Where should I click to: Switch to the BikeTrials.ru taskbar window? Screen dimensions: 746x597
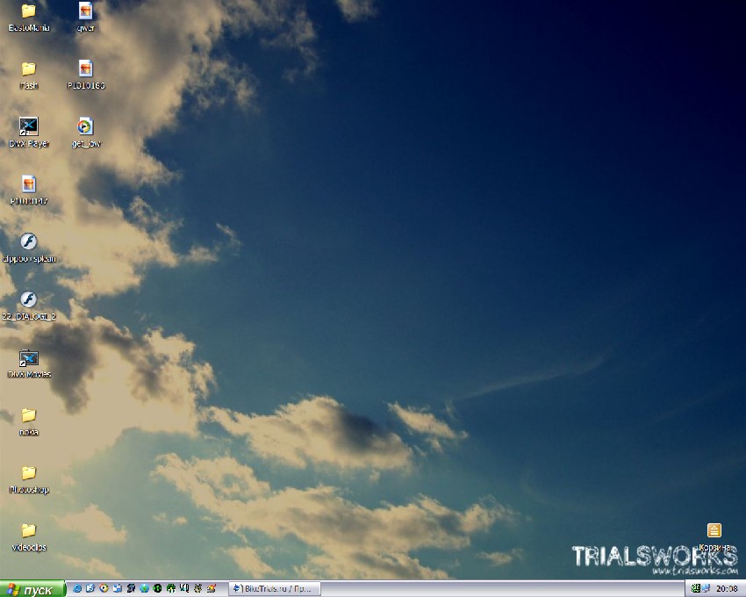(275, 589)
